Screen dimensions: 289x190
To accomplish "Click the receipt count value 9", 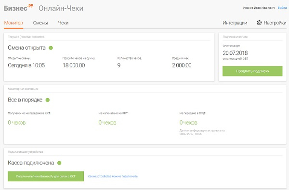I will 119,65.
